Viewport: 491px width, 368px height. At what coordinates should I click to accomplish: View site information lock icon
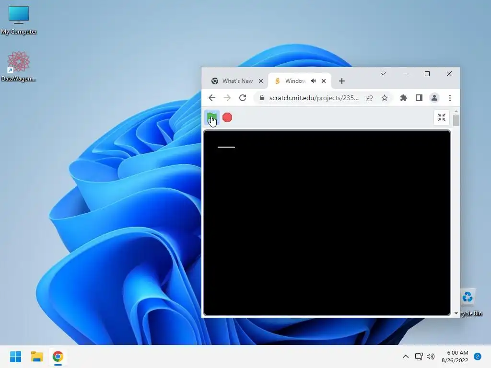(x=262, y=98)
